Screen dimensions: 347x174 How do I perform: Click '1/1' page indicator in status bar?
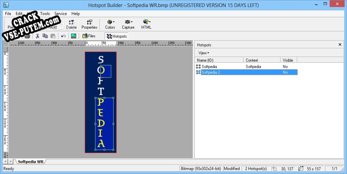[x=334, y=169]
